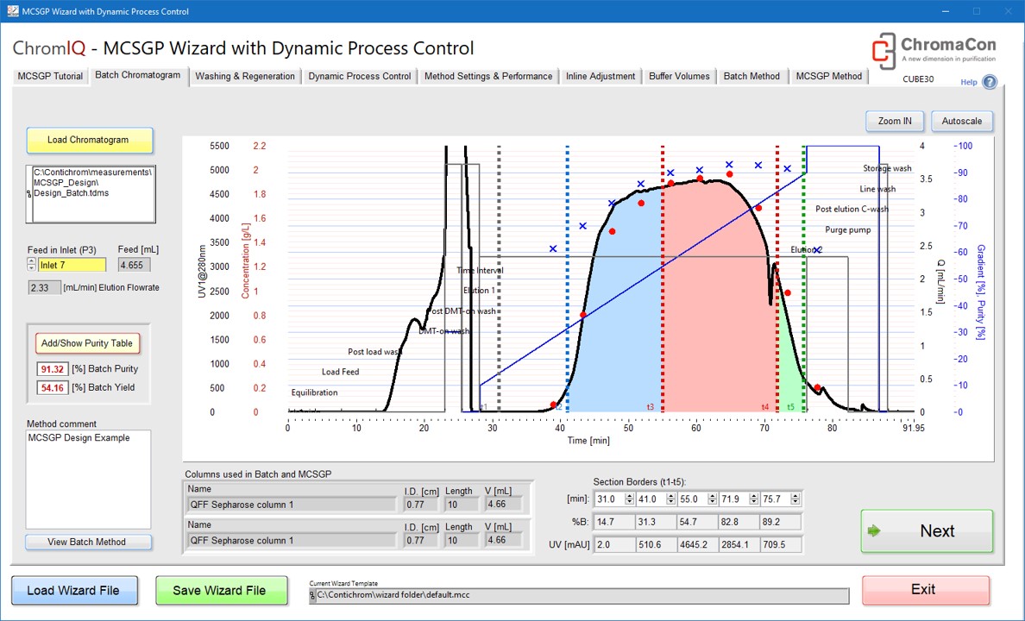Go to Method Settings & Performance tab
The height and width of the screenshot is (621, 1025).
click(x=488, y=76)
